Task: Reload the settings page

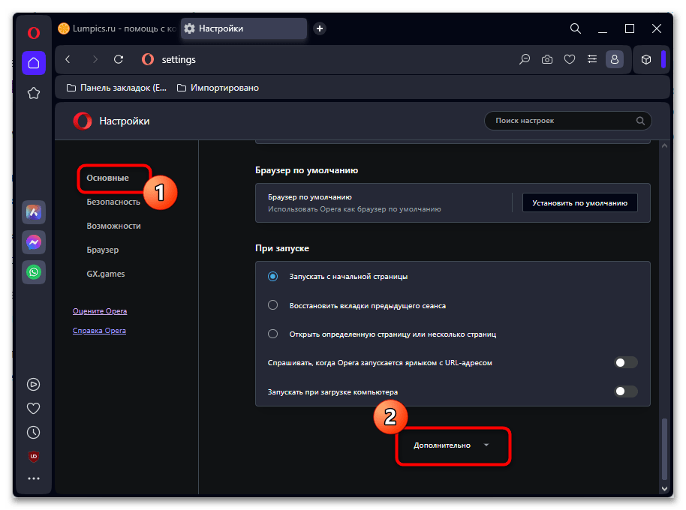Action: point(119,59)
